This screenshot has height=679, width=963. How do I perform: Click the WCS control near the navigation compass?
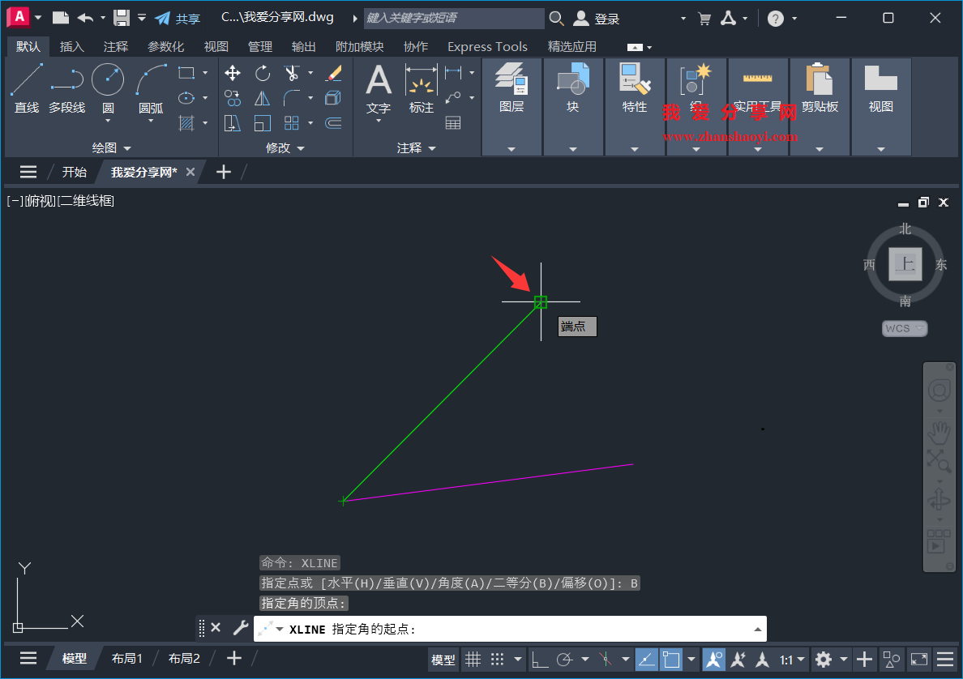(904, 328)
